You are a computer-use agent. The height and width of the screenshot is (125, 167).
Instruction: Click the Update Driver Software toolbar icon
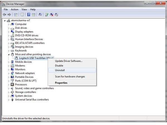click(46, 14)
